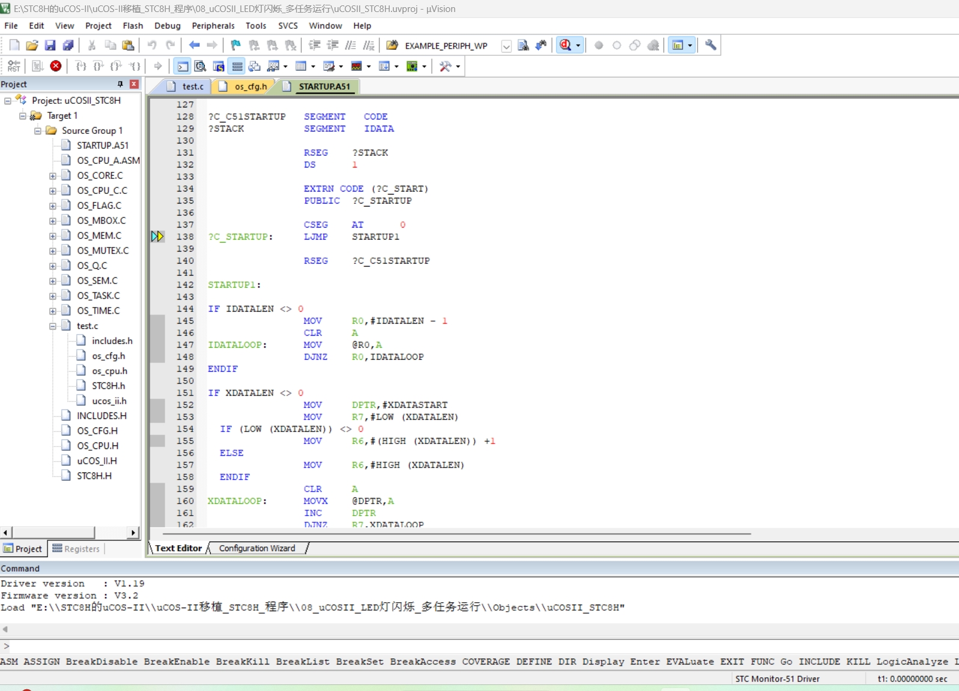Toggle the Project panel pin
959x691 pixels.
tap(120, 84)
